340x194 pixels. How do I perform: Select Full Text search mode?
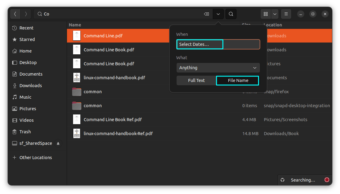196,80
